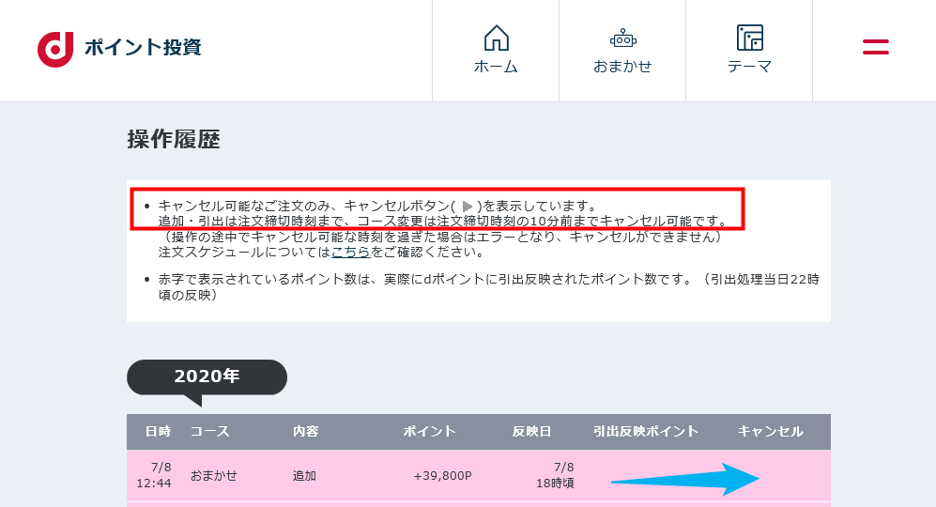
Task: Click the 7/8 12:44 date cell
Action: click(155, 475)
